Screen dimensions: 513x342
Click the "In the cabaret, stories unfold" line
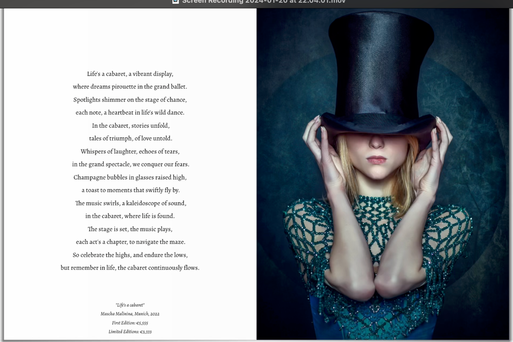131,126
